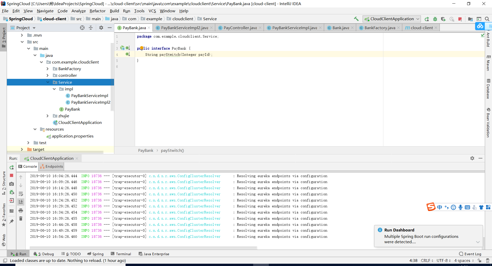Collapse all in Project panel

tap(91, 28)
